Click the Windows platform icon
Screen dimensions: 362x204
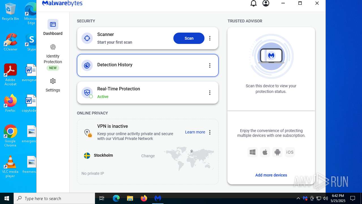(x=253, y=152)
